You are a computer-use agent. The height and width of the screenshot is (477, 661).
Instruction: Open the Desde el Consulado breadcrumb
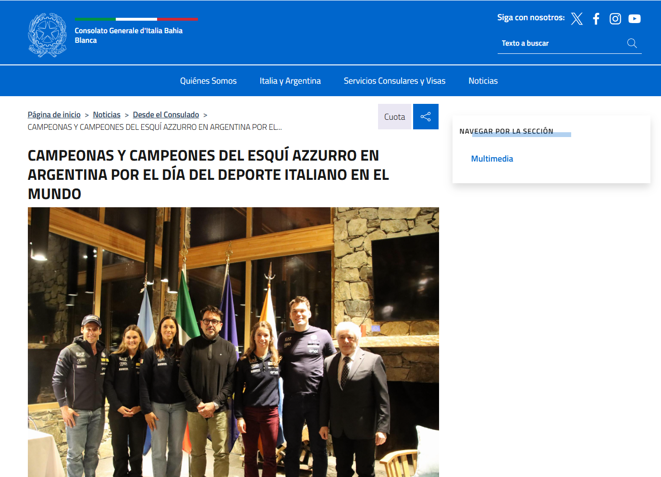click(x=166, y=114)
